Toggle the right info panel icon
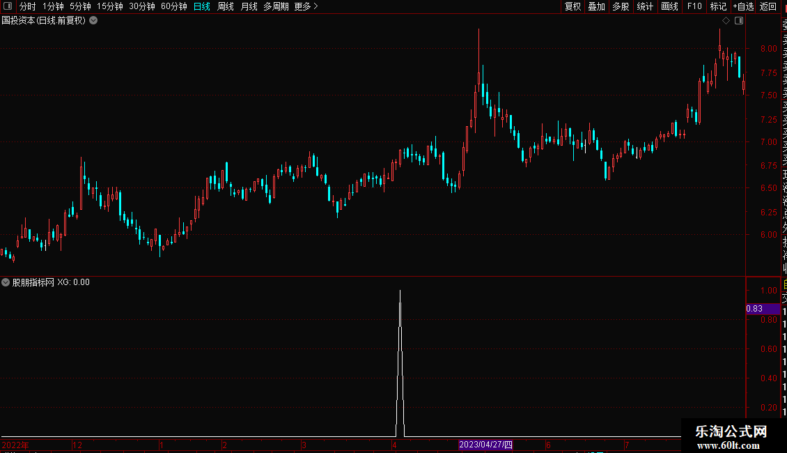 tap(739, 21)
